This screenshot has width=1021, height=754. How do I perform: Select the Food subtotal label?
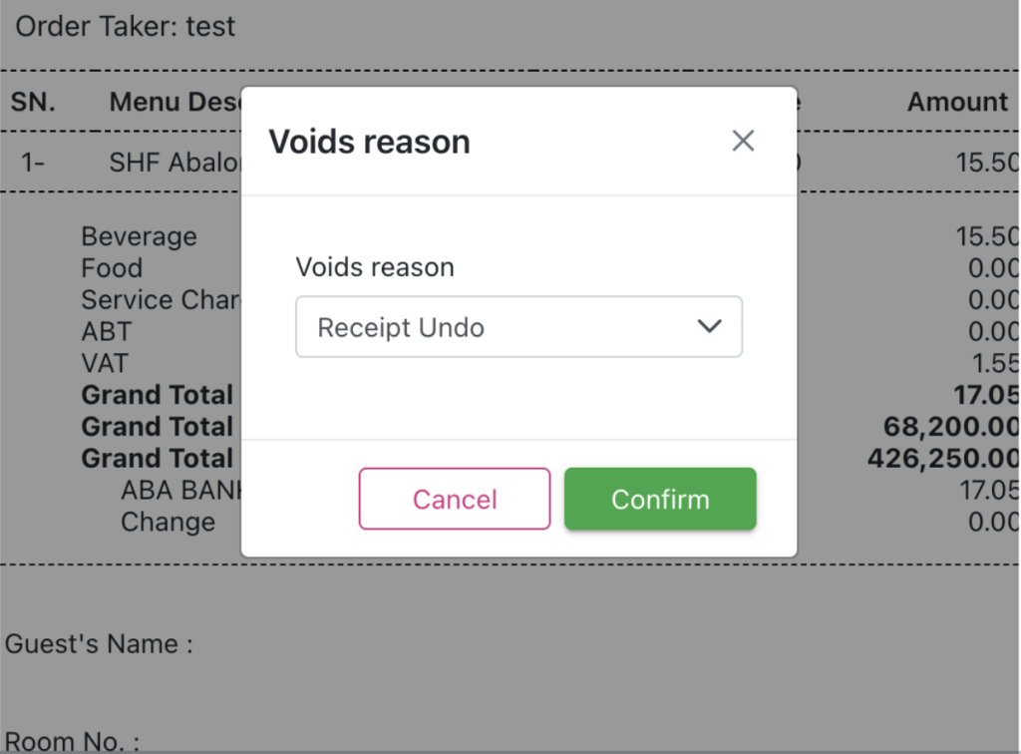(x=112, y=268)
